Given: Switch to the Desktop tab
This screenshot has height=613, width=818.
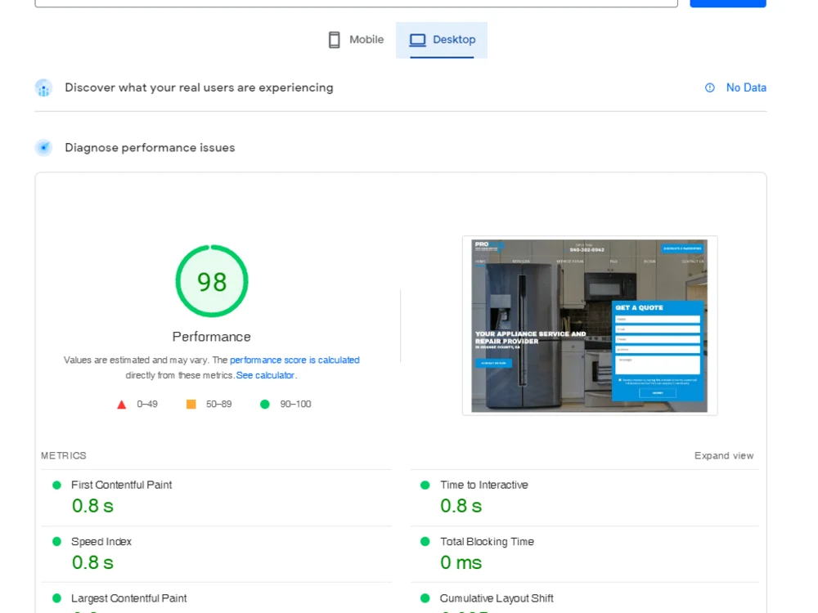Looking at the screenshot, I should (x=442, y=39).
